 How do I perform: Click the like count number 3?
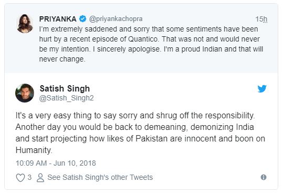tap(29, 177)
